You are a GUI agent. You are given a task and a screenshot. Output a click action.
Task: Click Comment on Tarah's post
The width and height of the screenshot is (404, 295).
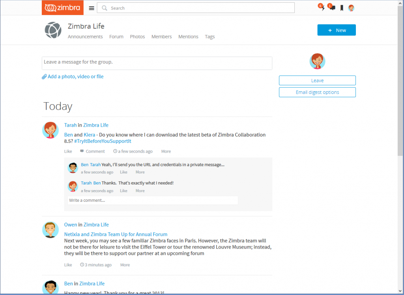tap(95, 151)
